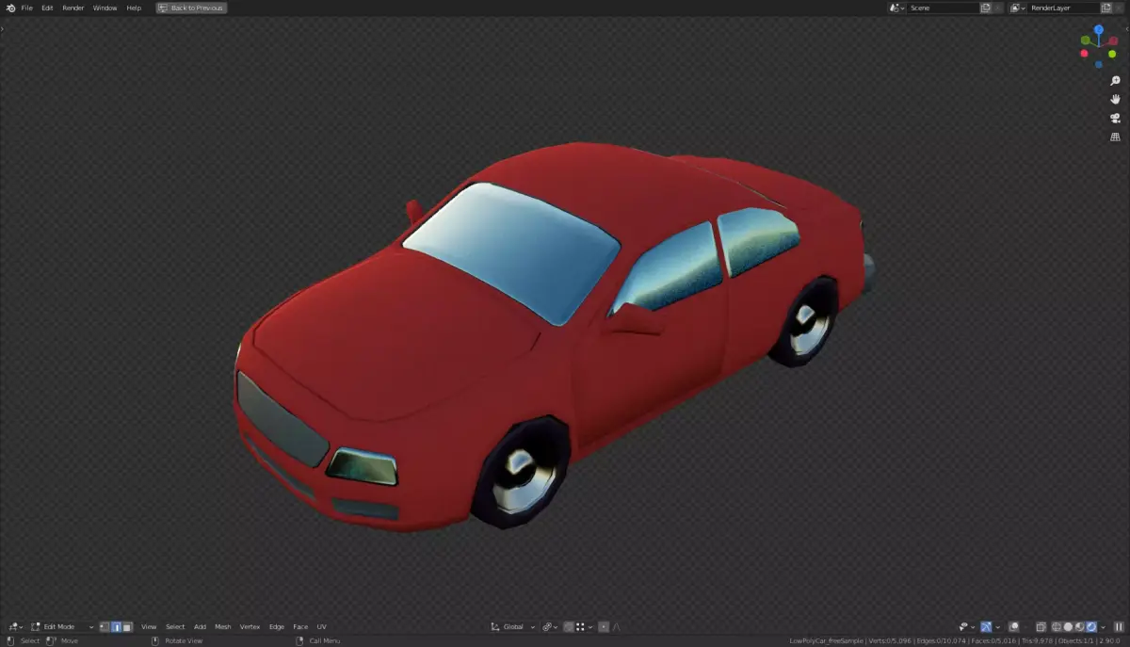This screenshot has height=647, width=1130.
Task: Click New Scene copy button beside Scene name
Action: tap(984, 8)
